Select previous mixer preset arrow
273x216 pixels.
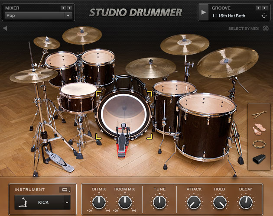(x=63, y=8)
